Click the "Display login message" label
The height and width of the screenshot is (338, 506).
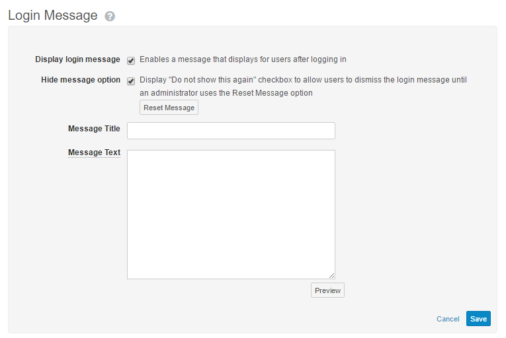pos(77,59)
